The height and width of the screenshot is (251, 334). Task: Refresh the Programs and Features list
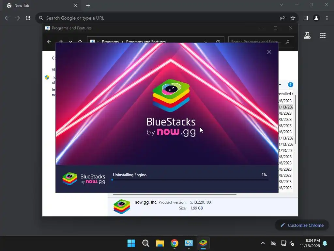pyautogui.click(x=218, y=42)
